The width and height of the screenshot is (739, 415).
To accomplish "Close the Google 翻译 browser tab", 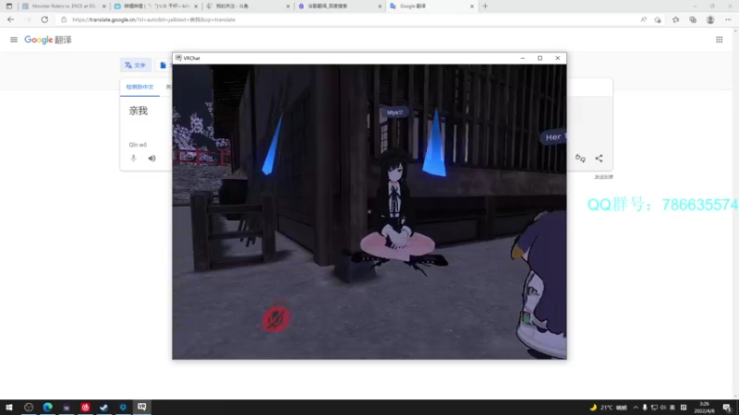I will tap(472, 6).
